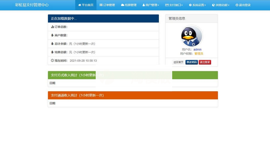Viewport: 270px width, 155px height.
Task: Click the droplet icon beside 总计余额
Action: [x=52, y=44]
